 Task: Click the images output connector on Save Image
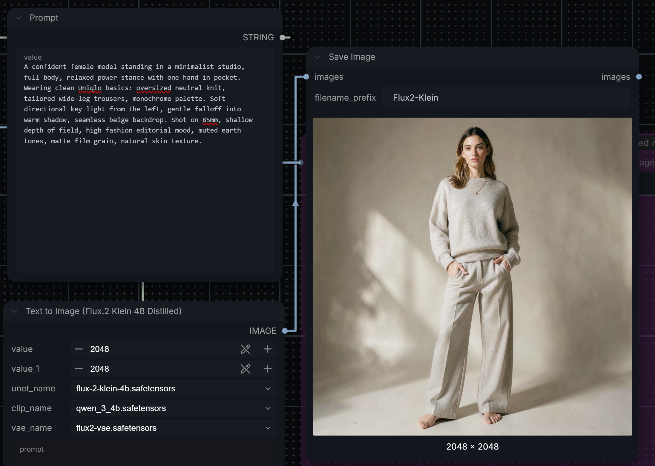(639, 77)
